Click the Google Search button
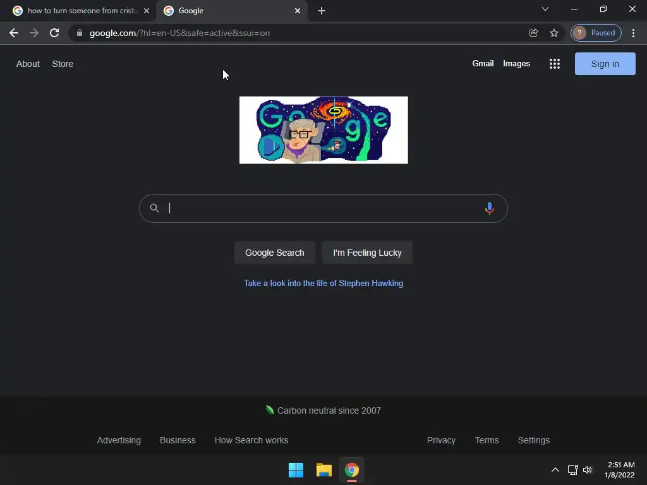This screenshot has height=485, width=647. [274, 253]
